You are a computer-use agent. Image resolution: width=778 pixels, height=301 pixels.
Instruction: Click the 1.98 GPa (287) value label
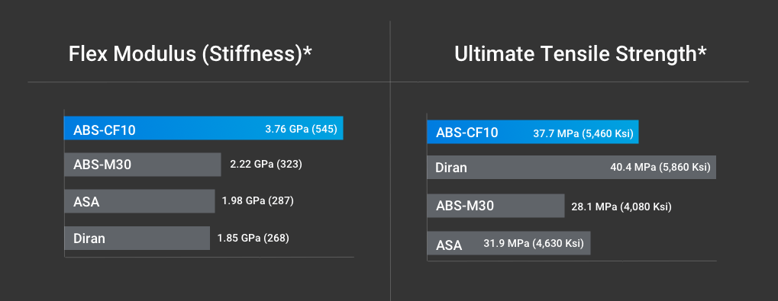(x=258, y=201)
